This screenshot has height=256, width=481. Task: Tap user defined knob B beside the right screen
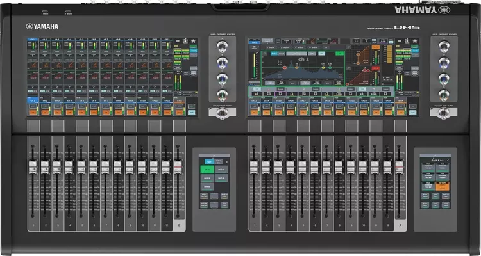click(x=444, y=63)
